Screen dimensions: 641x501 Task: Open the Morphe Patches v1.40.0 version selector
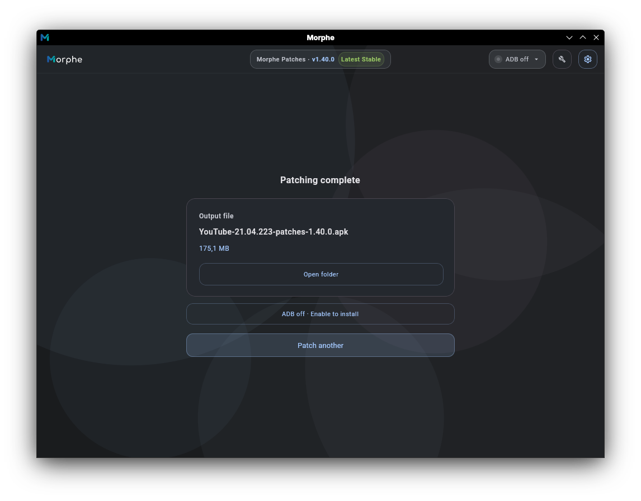coord(320,59)
